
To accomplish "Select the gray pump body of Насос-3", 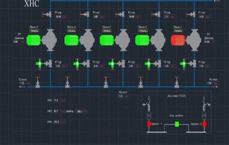I will coord(123,40).
